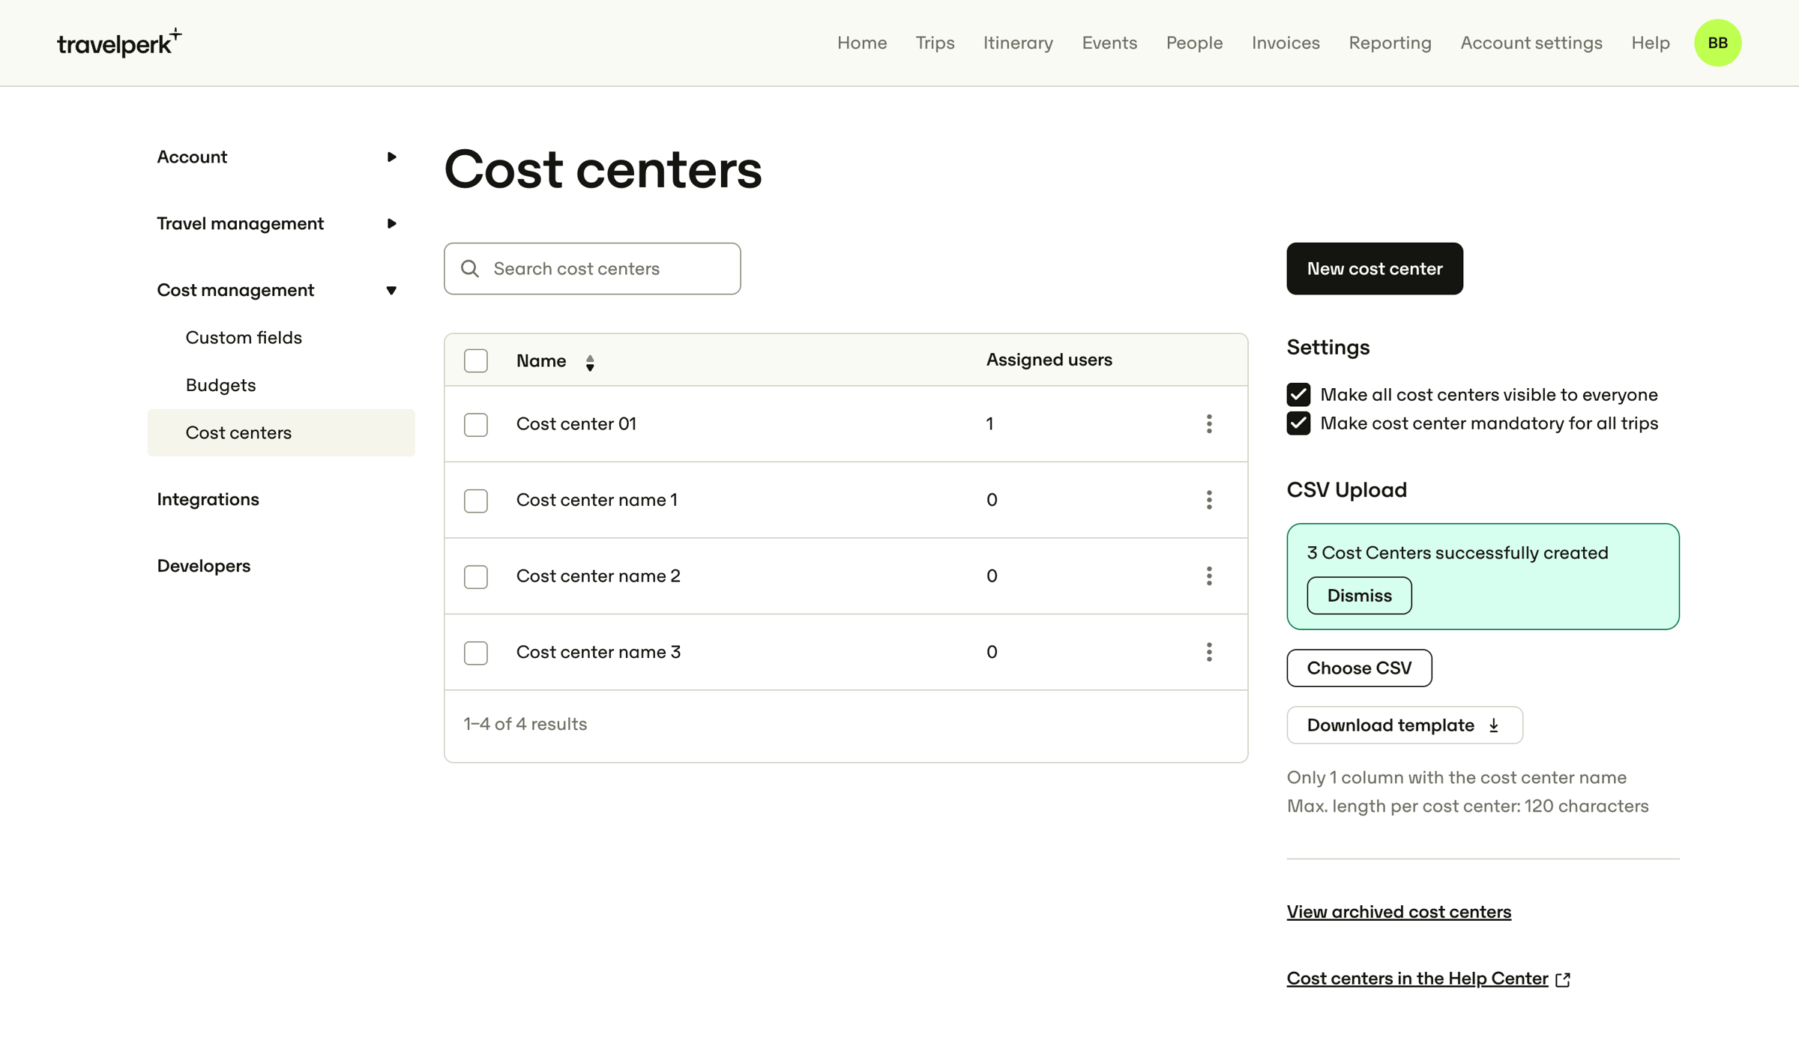
Task: Click the 'Cost center name 2' text
Action: pyautogui.click(x=598, y=576)
